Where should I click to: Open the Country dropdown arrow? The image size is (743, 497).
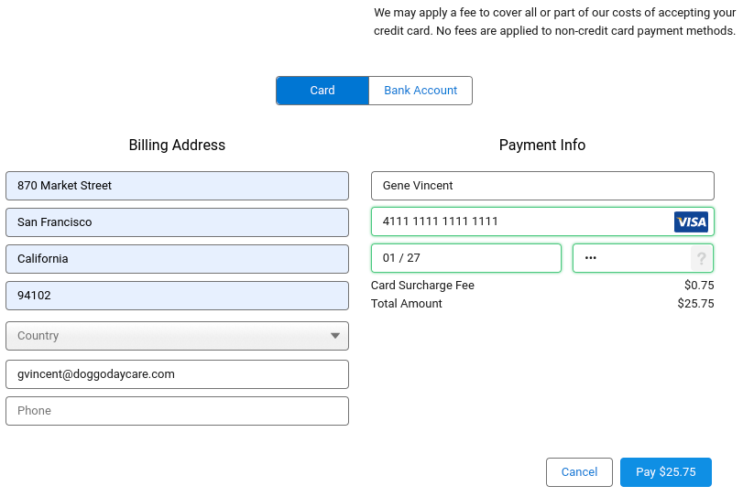[x=335, y=336]
